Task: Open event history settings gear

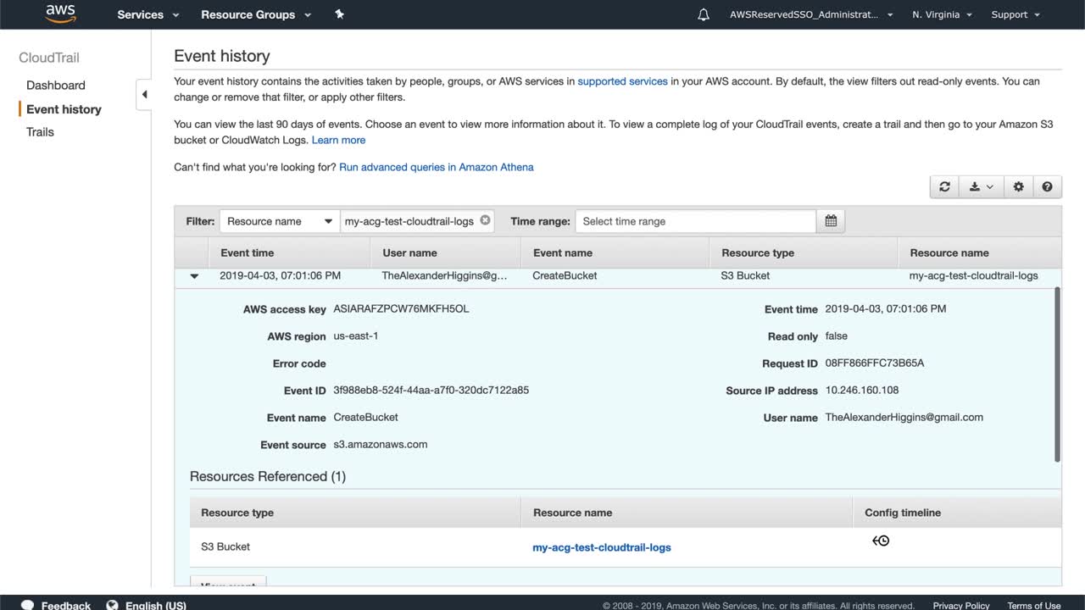Action: click(x=1018, y=187)
